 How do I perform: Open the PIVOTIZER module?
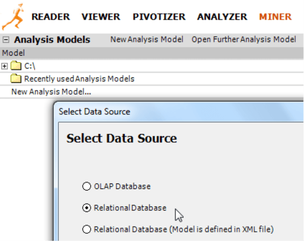click(159, 17)
